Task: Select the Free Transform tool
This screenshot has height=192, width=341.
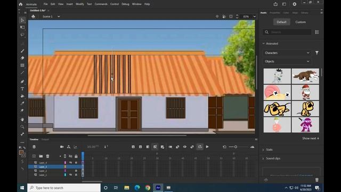Action: [x=22, y=27]
